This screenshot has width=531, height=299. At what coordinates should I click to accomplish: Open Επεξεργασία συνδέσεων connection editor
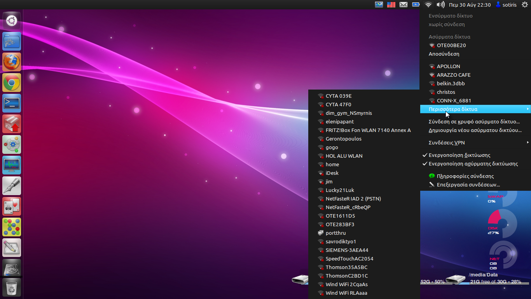click(468, 185)
